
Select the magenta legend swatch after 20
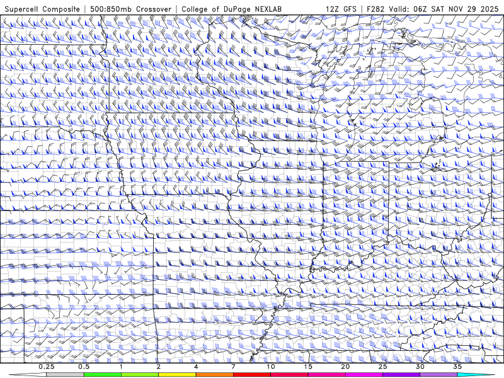pyautogui.click(x=364, y=375)
